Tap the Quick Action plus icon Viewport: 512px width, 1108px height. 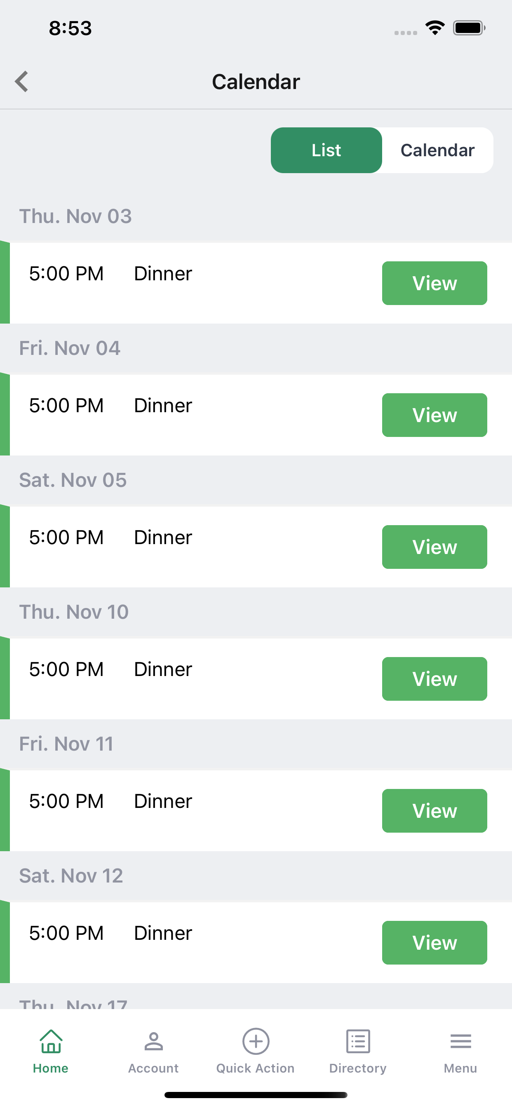tap(256, 1041)
